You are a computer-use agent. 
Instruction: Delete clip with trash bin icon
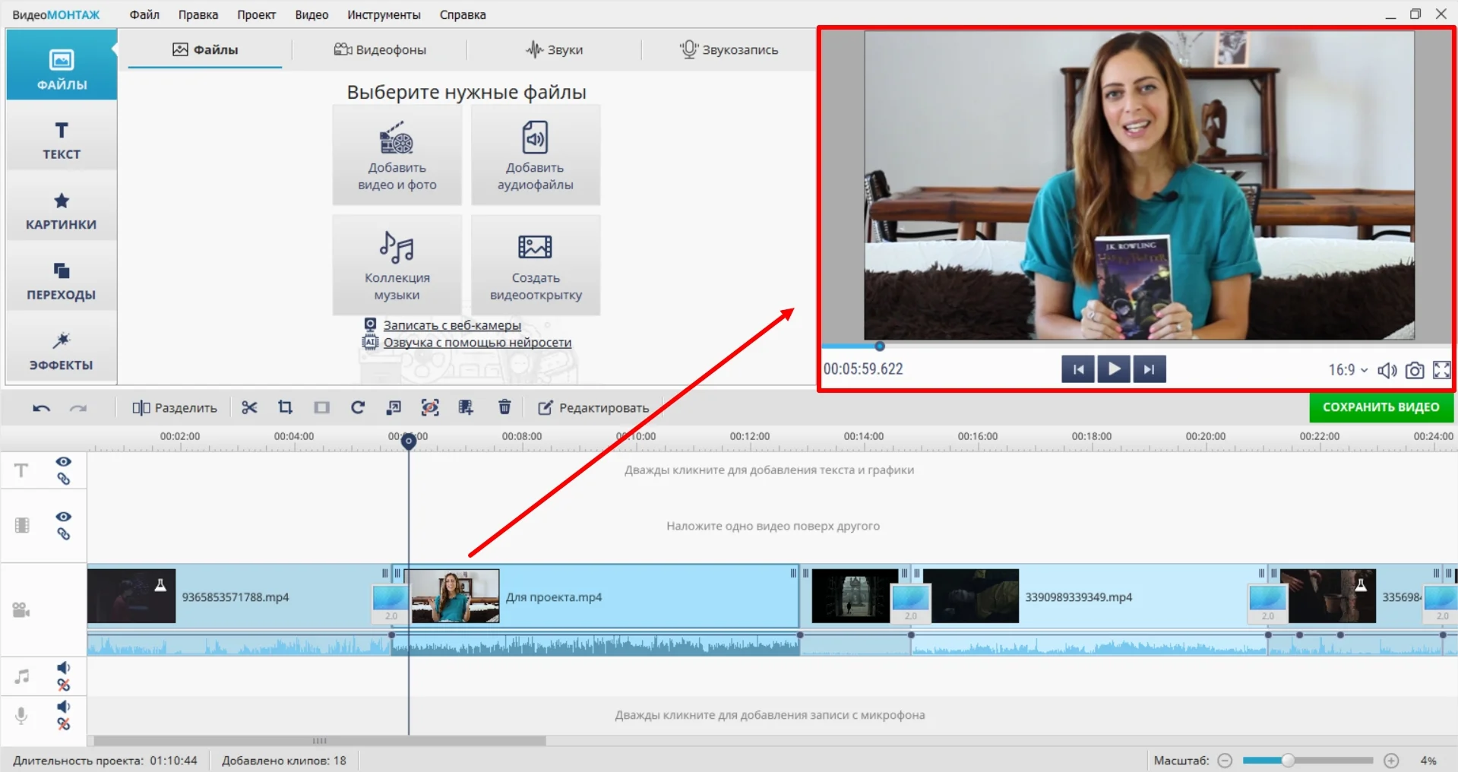point(504,408)
